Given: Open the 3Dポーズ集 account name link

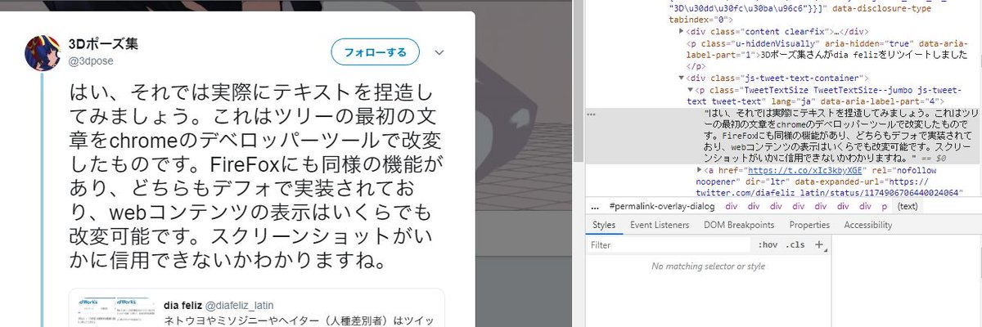Looking at the screenshot, I should (x=102, y=45).
